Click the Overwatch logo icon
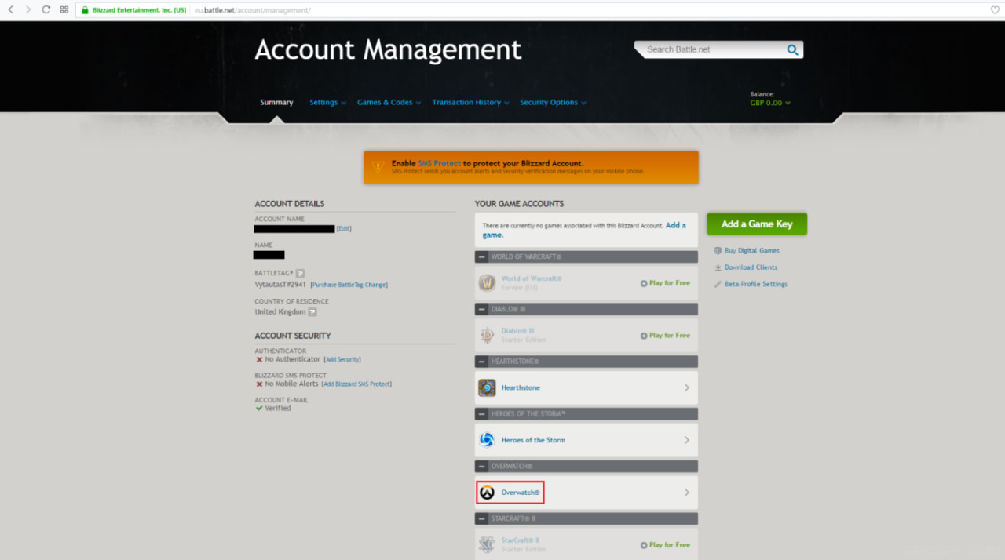This screenshot has height=560, width=1005. point(487,493)
